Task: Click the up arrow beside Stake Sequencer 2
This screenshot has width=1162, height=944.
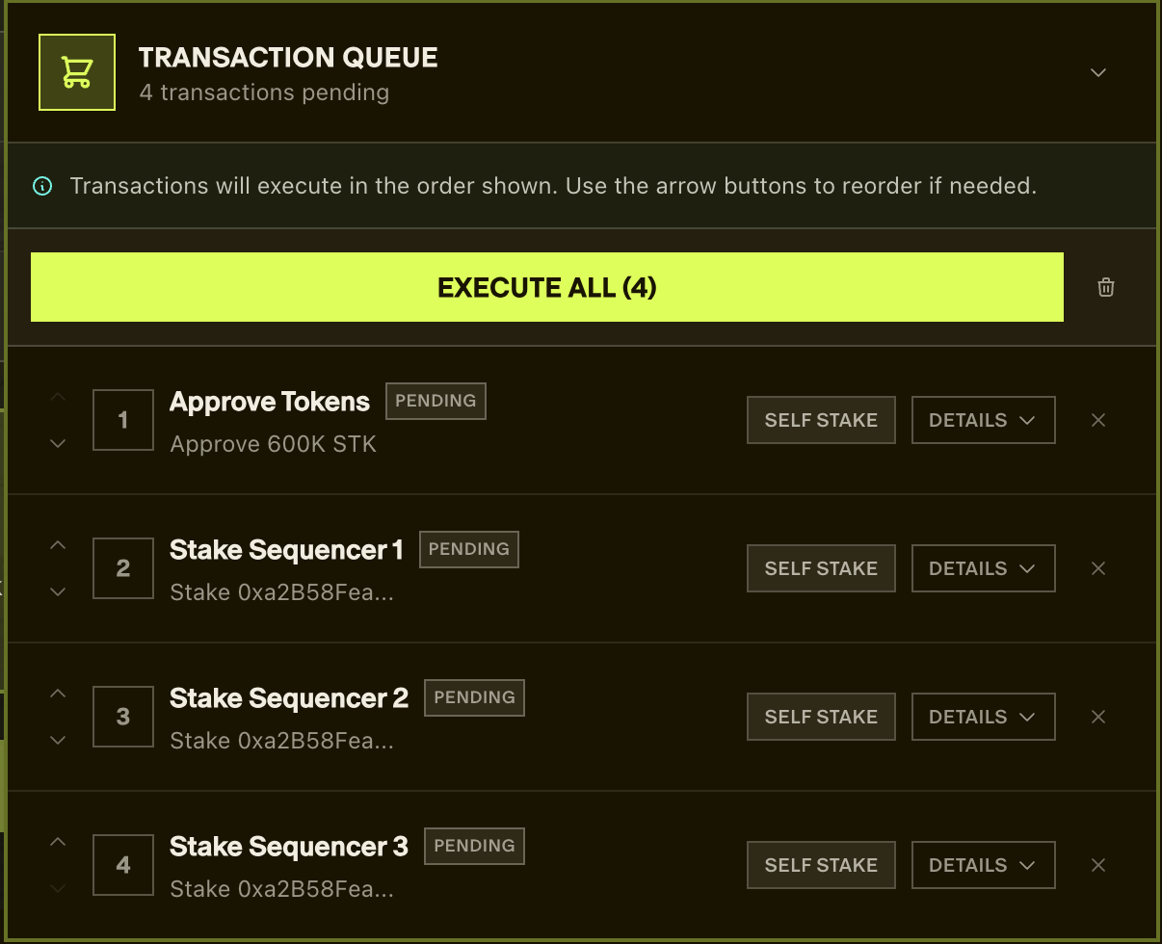Action: pyautogui.click(x=57, y=693)
